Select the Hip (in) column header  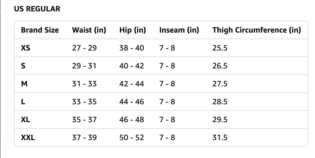(133, 30)
